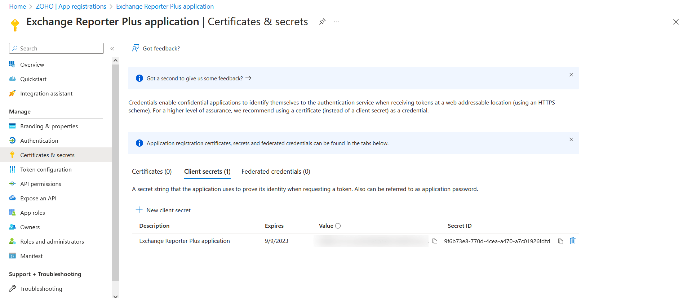Click the Secret ID 9f6b73e8 value
This screenshot has height=298, width=692.
point(497,241)
